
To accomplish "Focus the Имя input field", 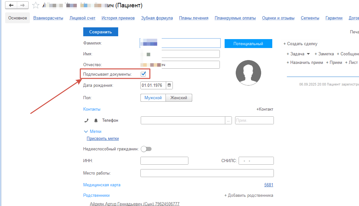I will [180, 54].
